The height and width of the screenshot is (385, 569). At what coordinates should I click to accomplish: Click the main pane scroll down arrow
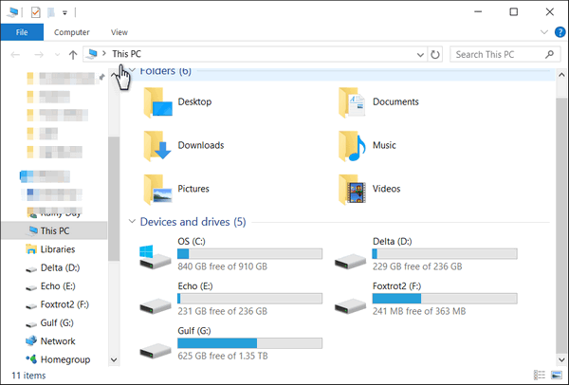(x=561, y=360)
